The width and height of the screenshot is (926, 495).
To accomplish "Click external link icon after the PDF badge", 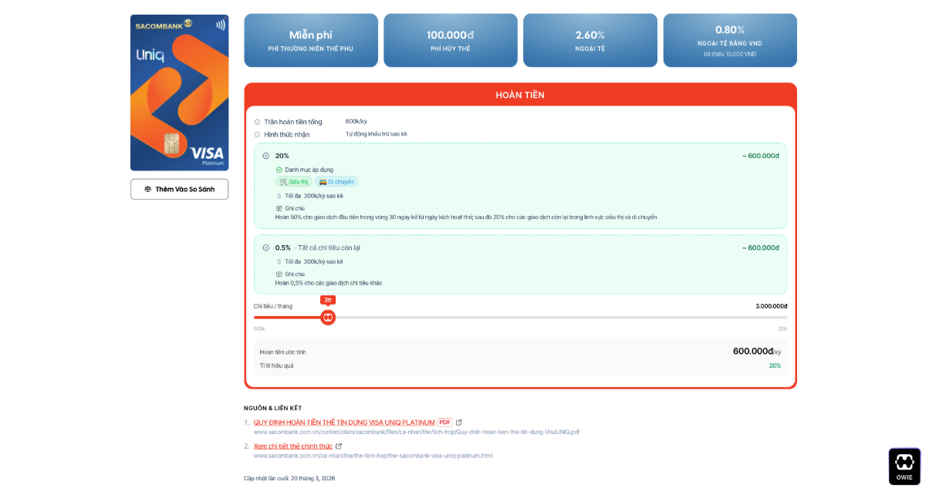I will point(459,422).
